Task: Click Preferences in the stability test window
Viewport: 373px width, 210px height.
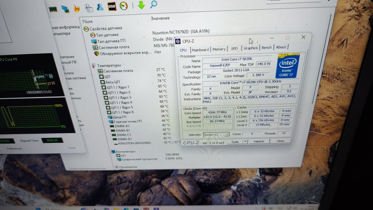Action: pyautogui.click(x=14, y=148)
